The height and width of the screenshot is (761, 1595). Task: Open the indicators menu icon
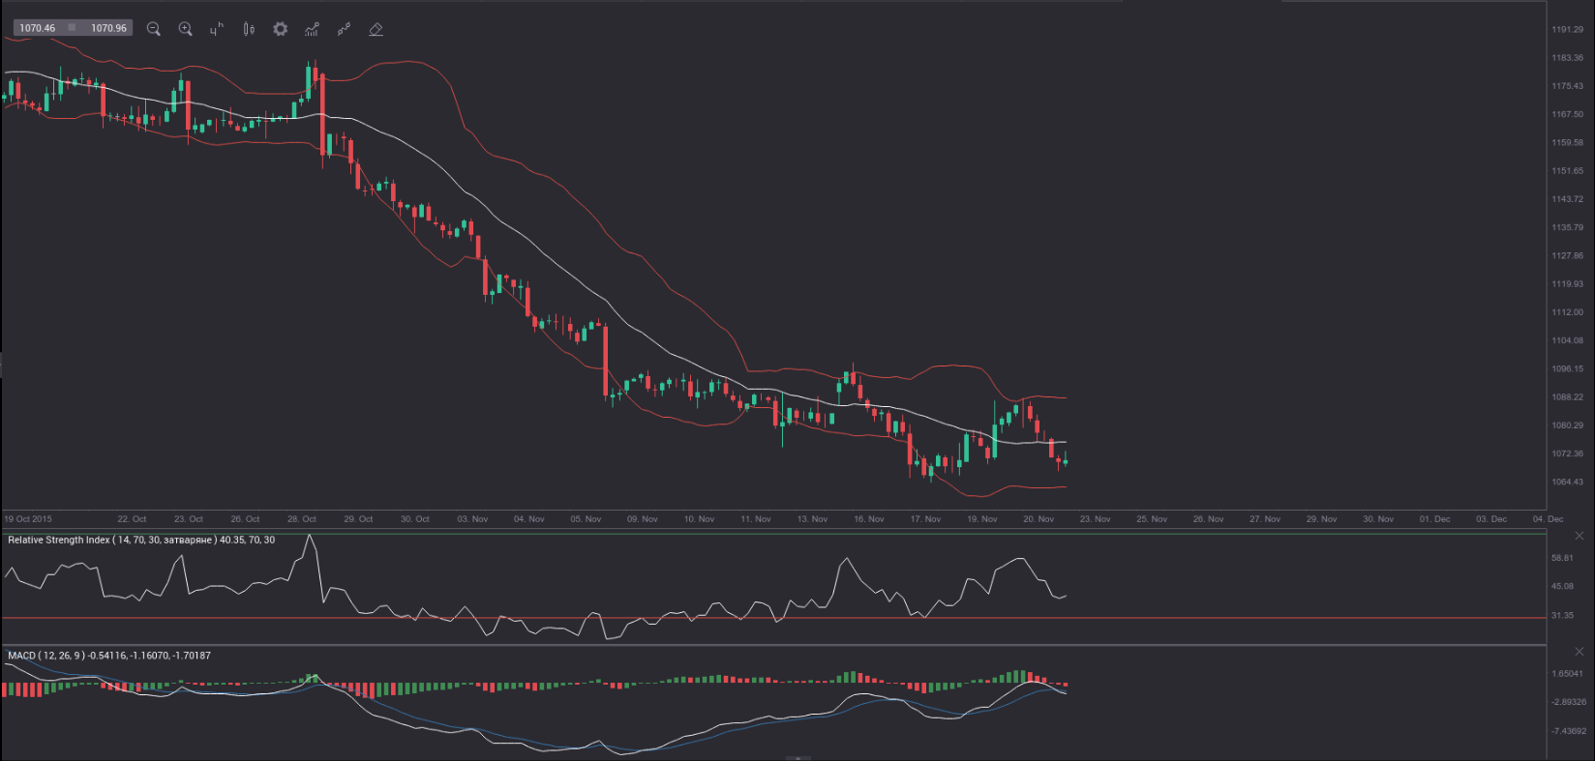click(x=312, y=29)
